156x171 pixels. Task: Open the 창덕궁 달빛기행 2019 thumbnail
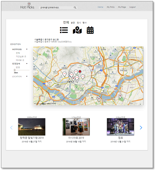click(32, 127)
